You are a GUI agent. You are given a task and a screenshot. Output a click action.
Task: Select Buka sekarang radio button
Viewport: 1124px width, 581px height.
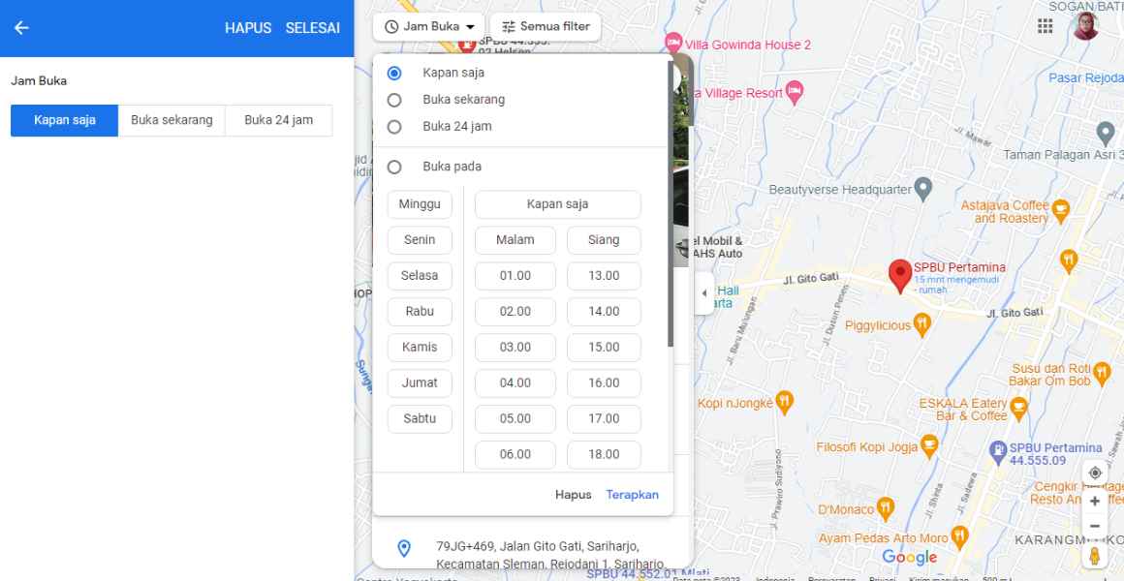click(394, 100)
